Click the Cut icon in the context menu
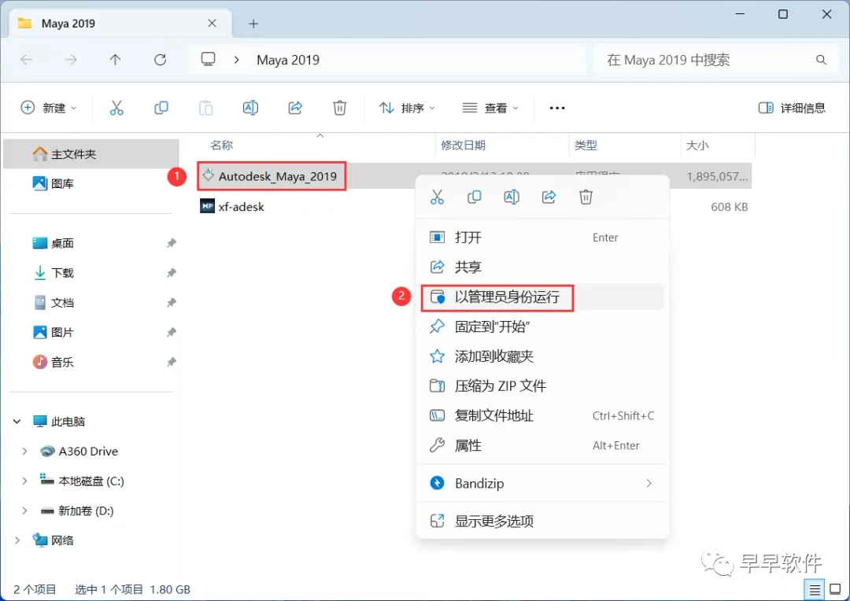850x601 pixels. 437,197
